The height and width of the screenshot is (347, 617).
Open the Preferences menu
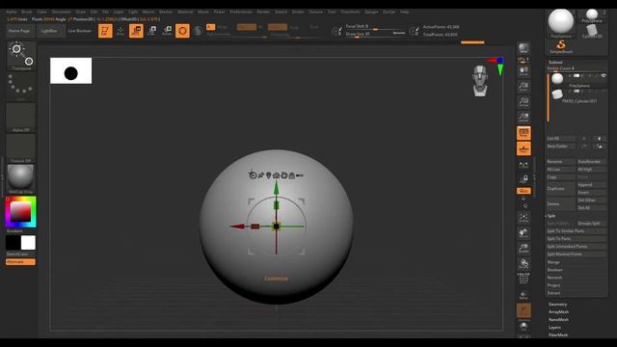point(241,12)
